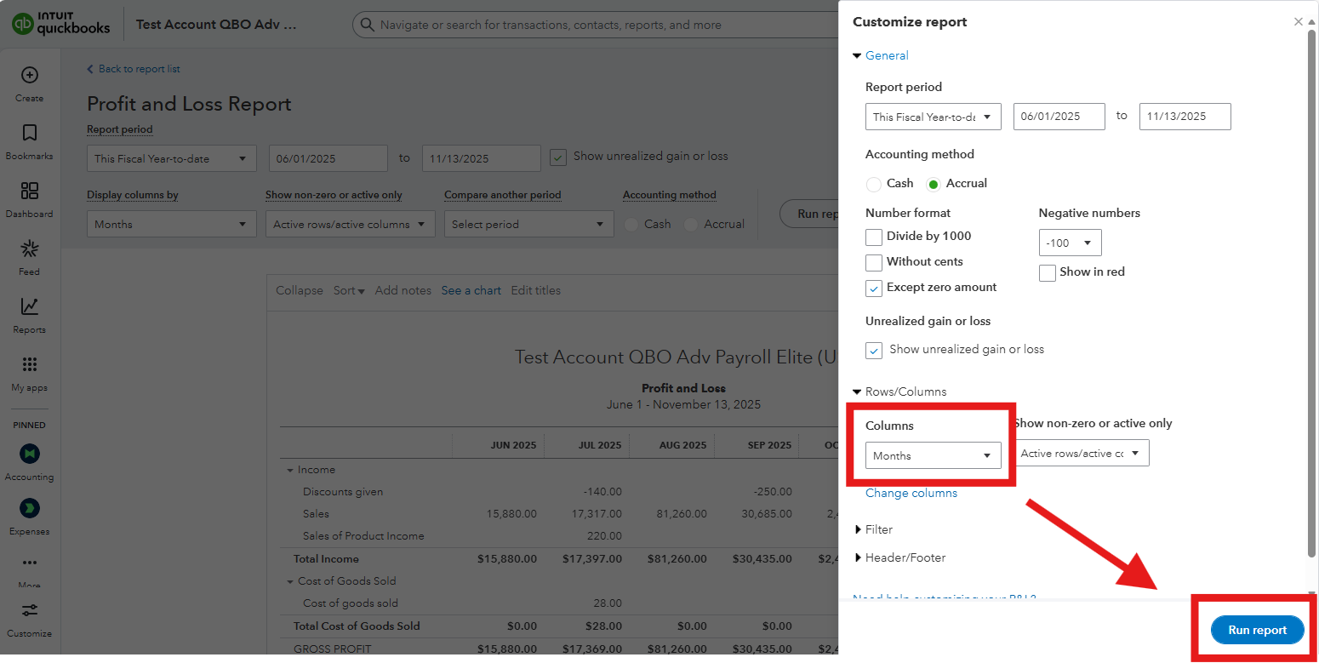Open Reports from the sidebar
1319x663 pixels.
point(30,307)
